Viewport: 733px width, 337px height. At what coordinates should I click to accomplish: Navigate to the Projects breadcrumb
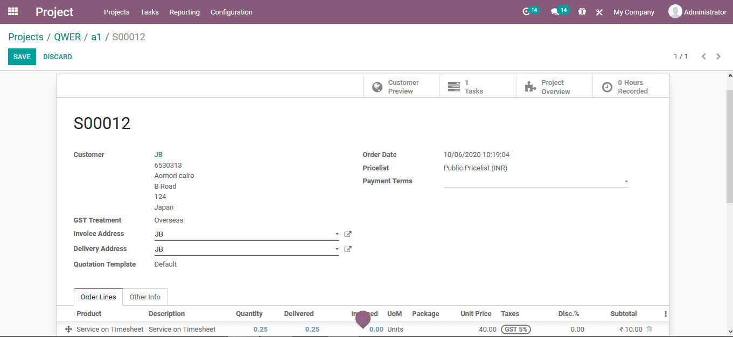pos(25,37)
